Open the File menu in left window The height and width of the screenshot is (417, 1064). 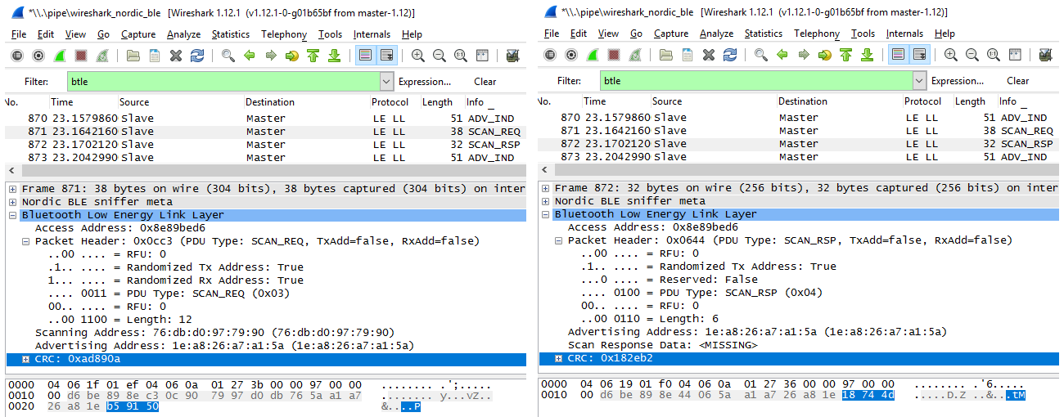19,34
